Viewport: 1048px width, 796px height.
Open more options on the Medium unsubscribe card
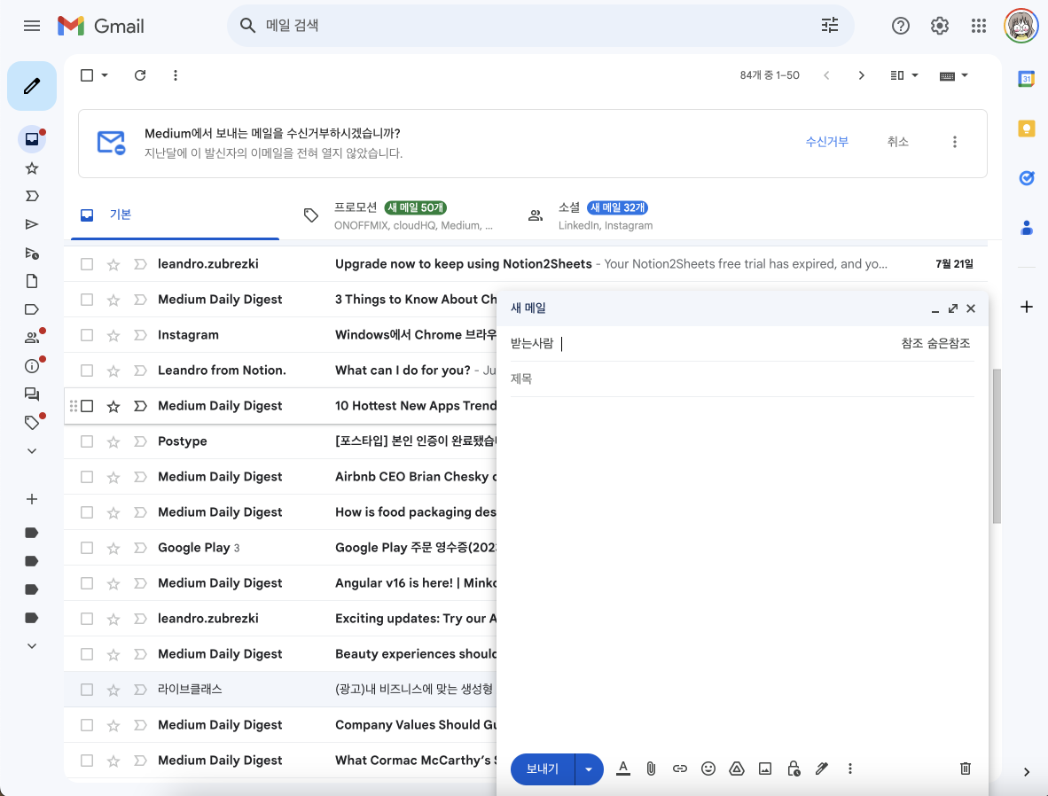pyautogui.click(x=954, y=142)
